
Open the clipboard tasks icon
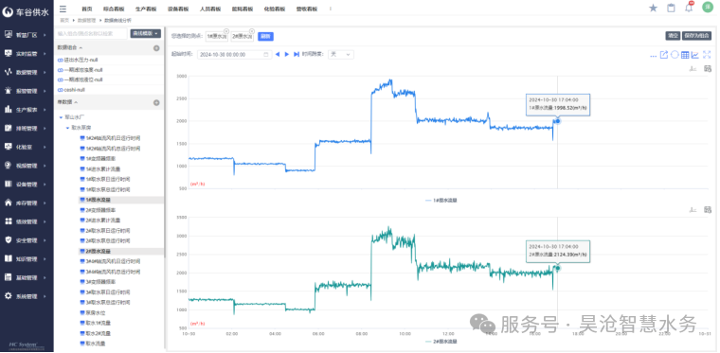point(671,8)
